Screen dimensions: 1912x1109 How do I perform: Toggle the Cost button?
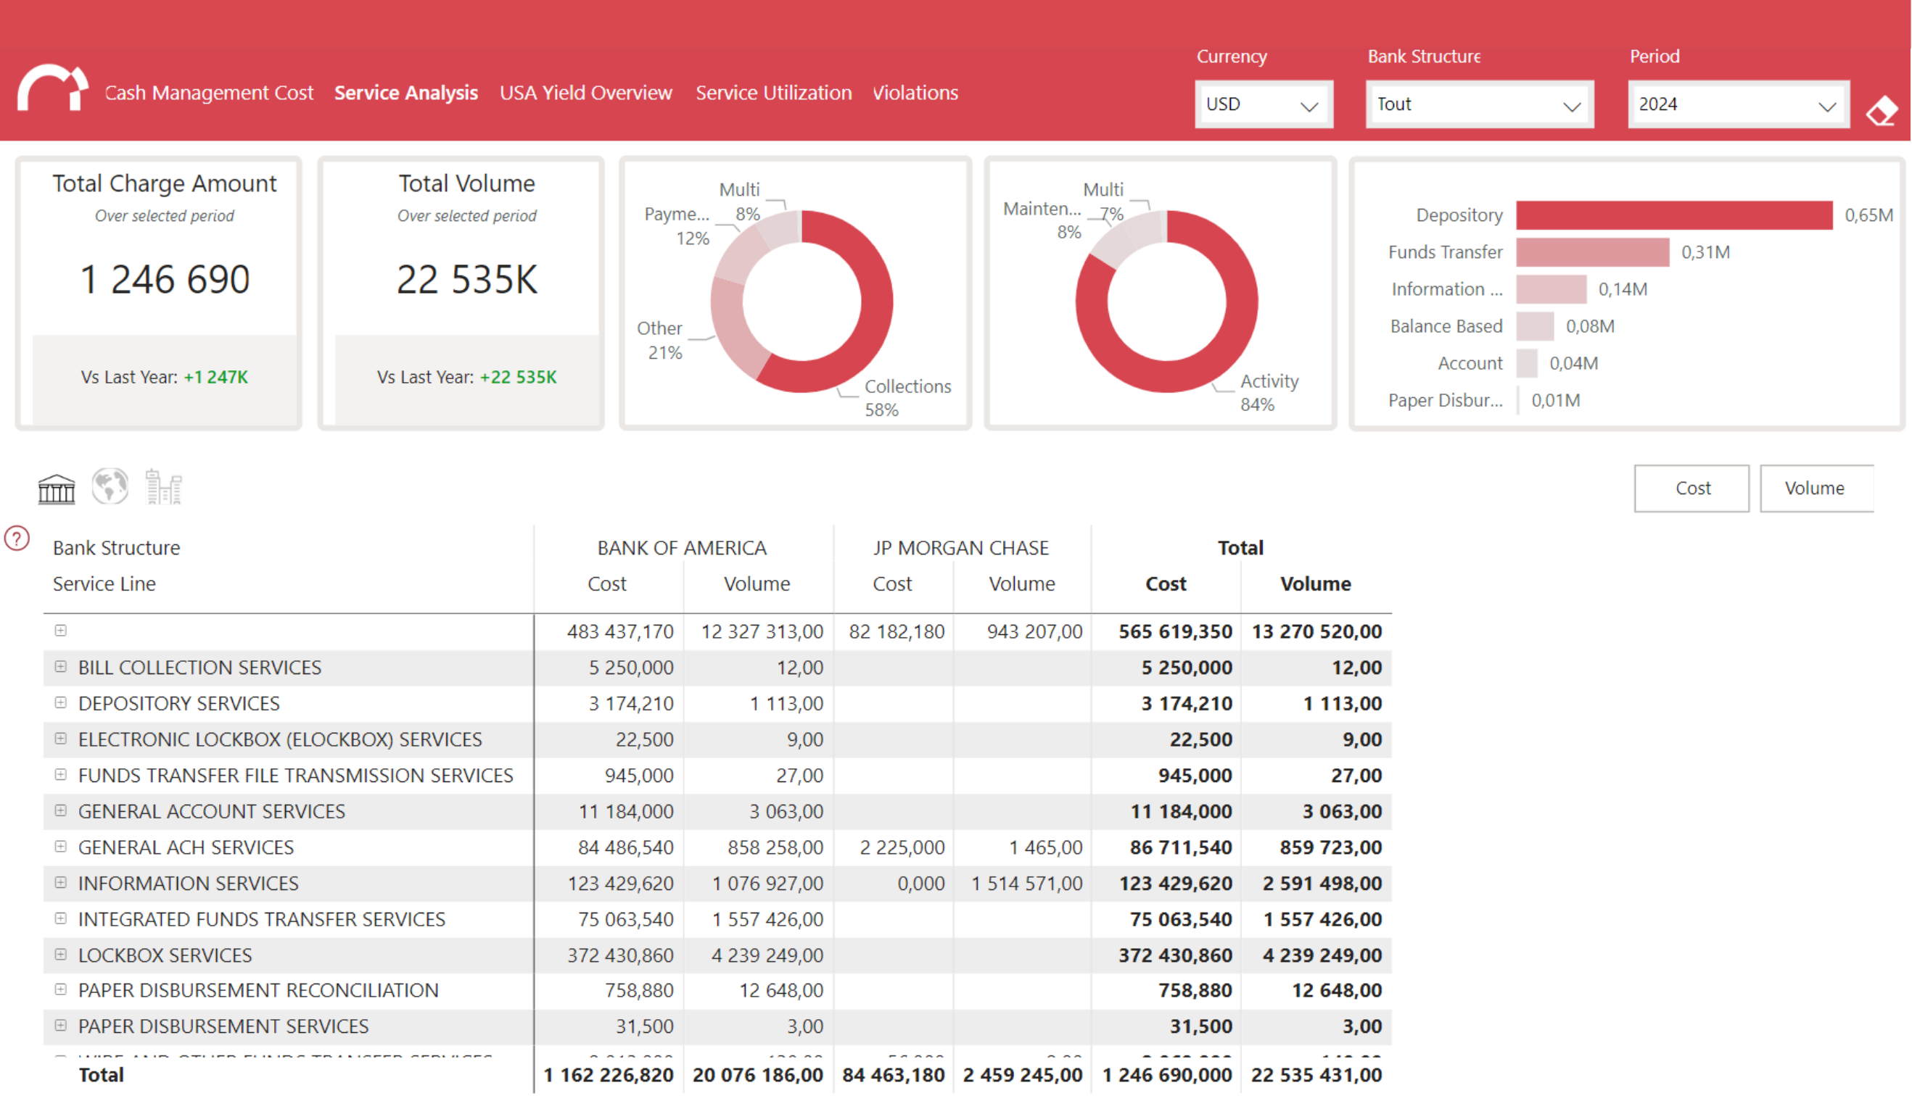pyautogui.click(x=1691, y=488)
